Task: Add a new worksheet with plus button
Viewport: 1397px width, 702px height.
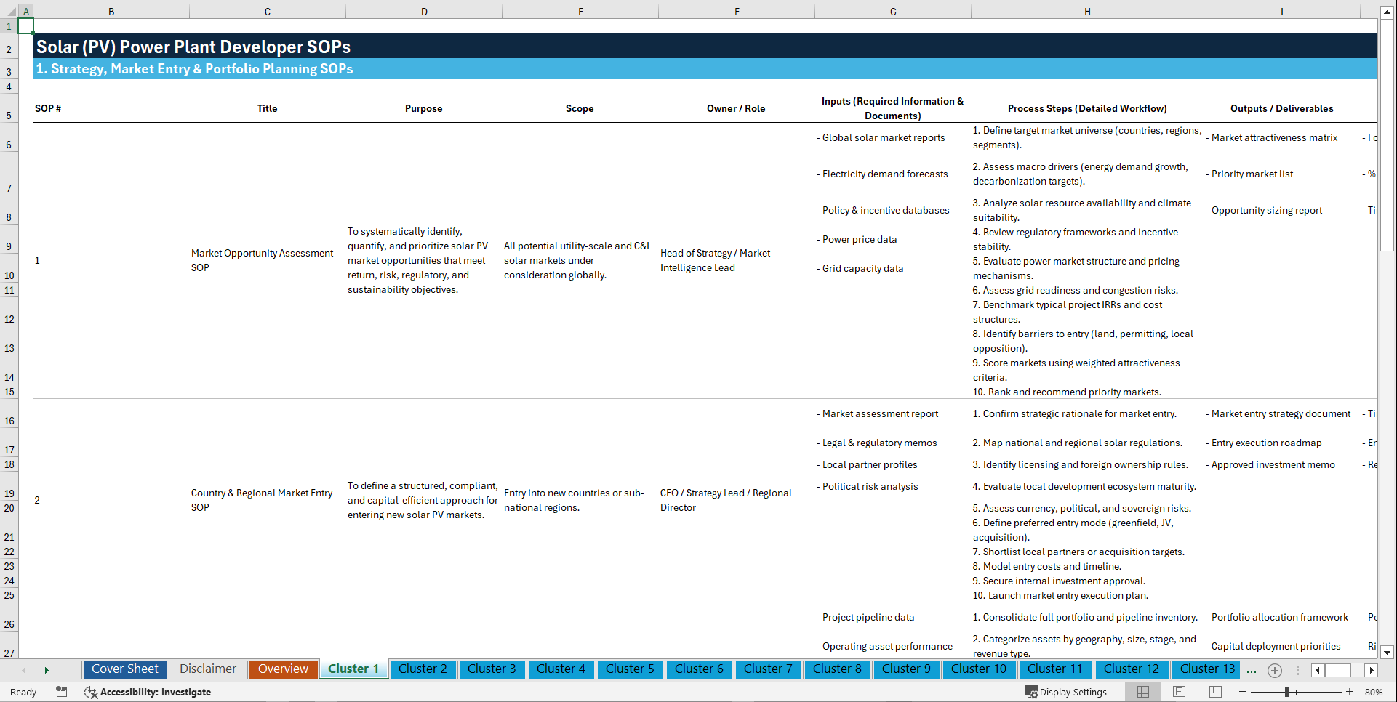Action: tap(1275, 670)
